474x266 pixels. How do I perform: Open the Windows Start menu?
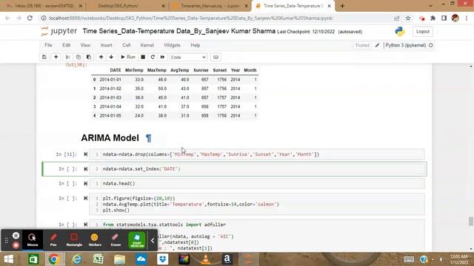pos(8,259)
